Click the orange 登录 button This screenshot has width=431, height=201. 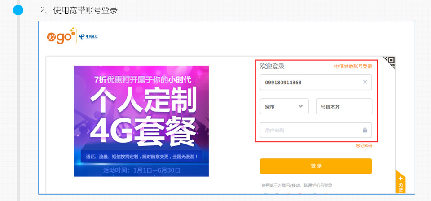click(316, 166)
